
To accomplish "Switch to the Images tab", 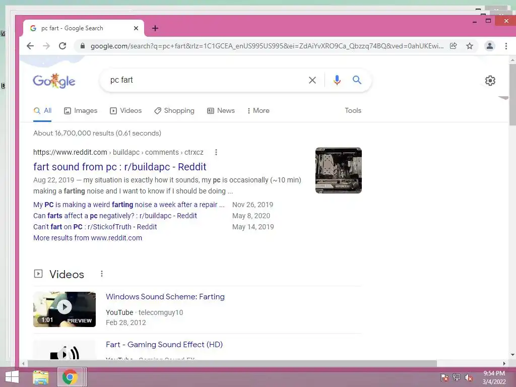I will click(81, 110).
